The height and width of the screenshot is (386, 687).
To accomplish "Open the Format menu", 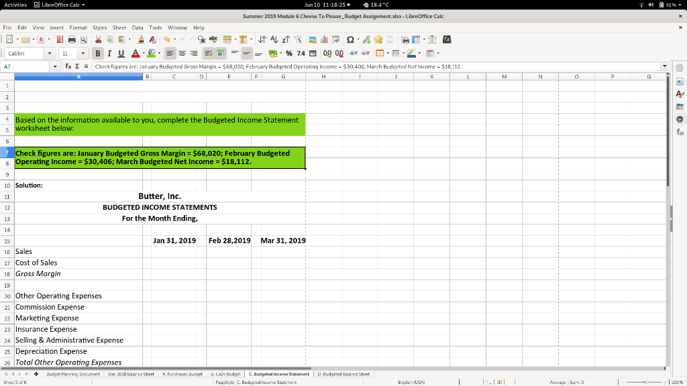I will [x=78, y=27].
